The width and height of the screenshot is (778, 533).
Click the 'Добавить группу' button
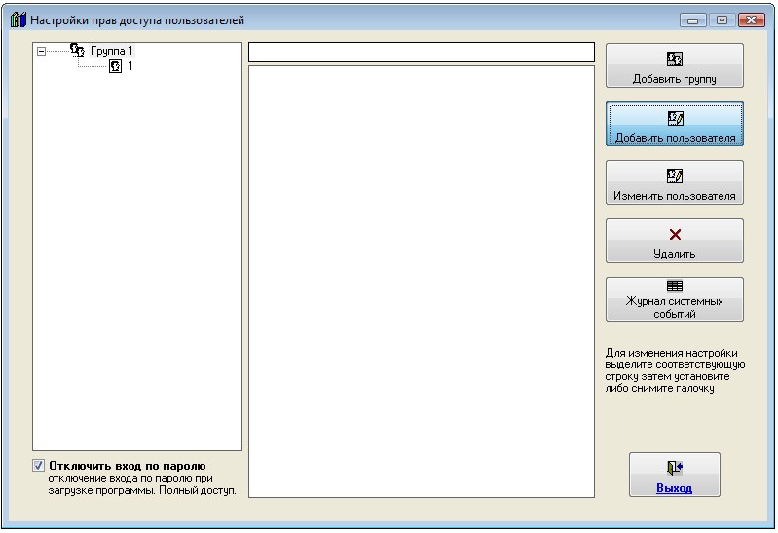point(675,65)
